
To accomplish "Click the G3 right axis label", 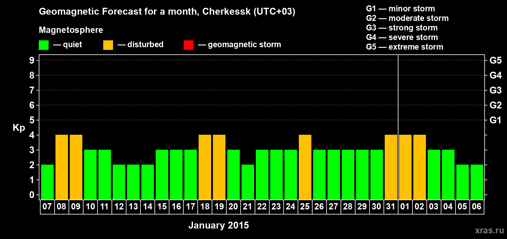I will point(496,90).
